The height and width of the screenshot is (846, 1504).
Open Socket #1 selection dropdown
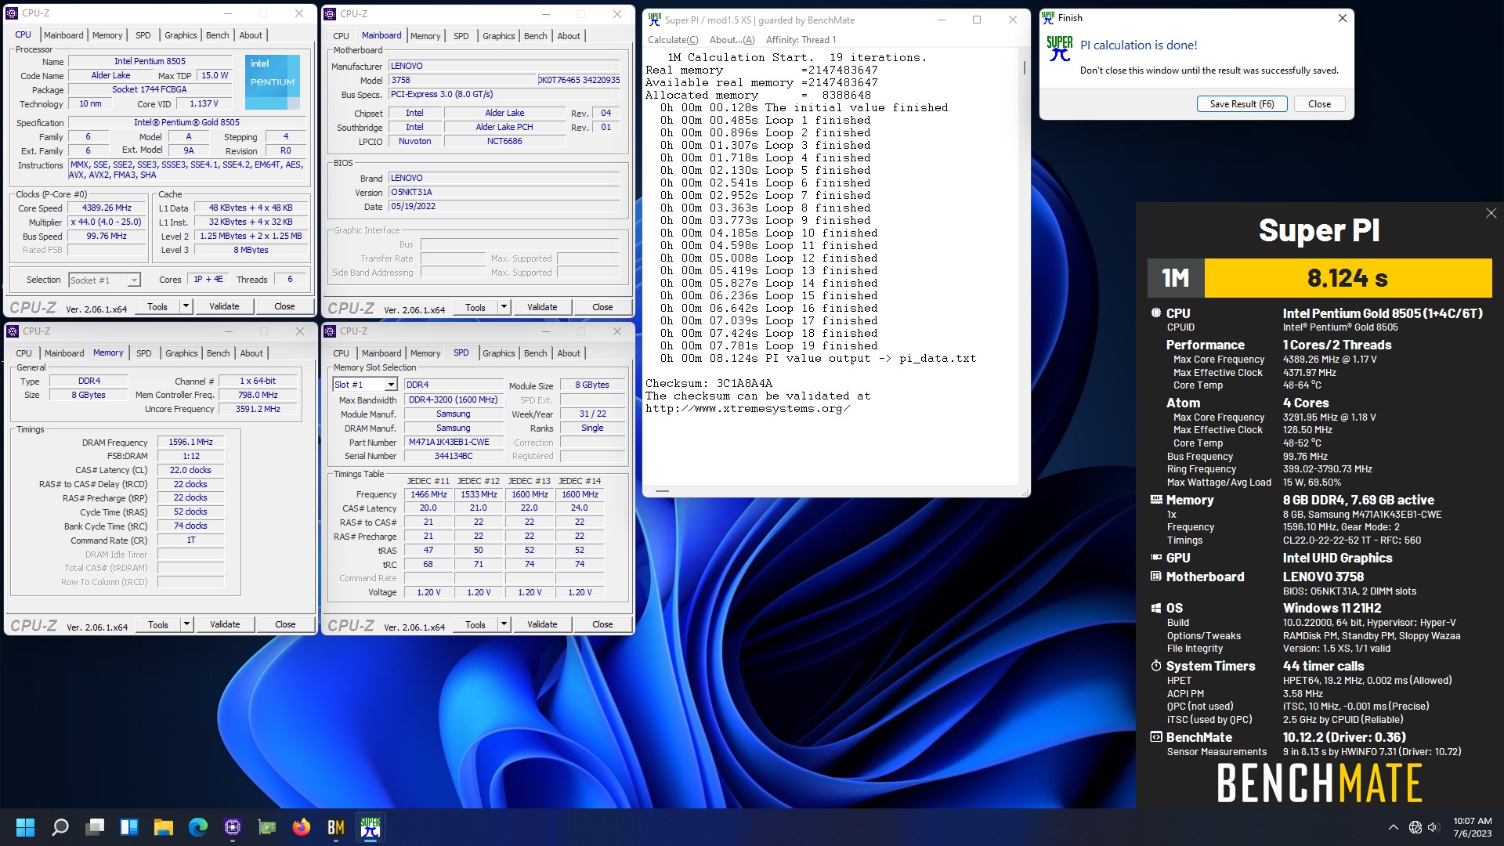[104, 280]
